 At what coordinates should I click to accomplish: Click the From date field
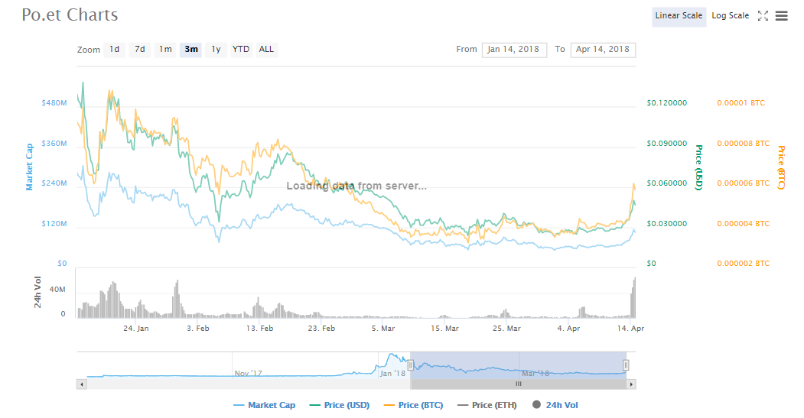[x=514, y=50]
